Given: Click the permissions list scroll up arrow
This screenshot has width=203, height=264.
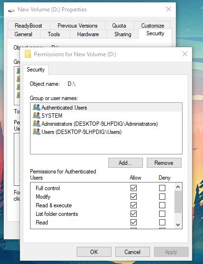Looking at the screenshot, I should (178, 187).
